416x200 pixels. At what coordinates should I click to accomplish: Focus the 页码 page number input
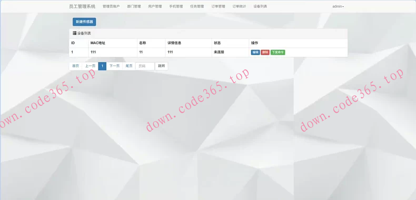pyautogui.click(x=145, y=66)
